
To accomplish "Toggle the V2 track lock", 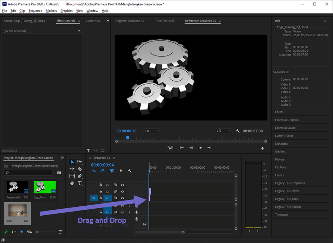I will [x=101, y=192].
